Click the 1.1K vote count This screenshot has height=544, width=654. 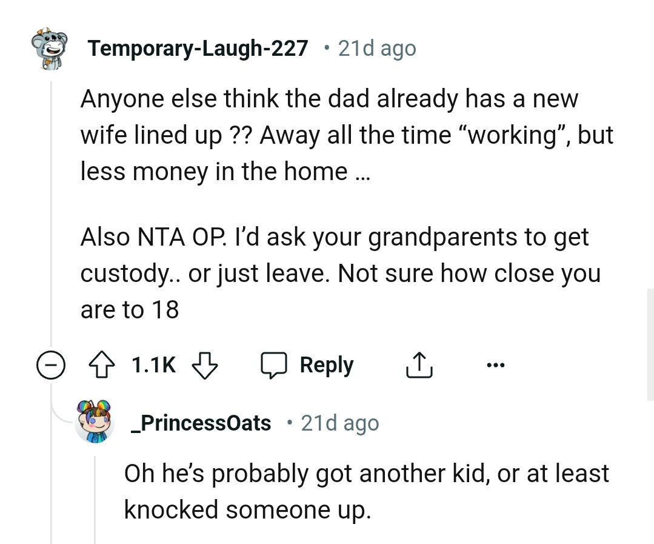point(153,364)
